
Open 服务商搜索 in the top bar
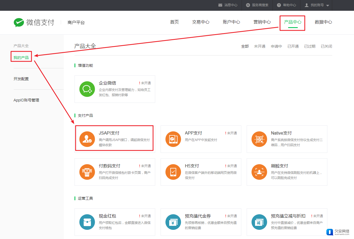coord(260,5)
